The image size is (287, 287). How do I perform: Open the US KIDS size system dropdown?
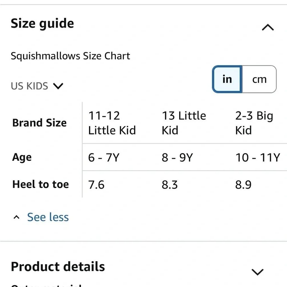click(x=37, y=86)
